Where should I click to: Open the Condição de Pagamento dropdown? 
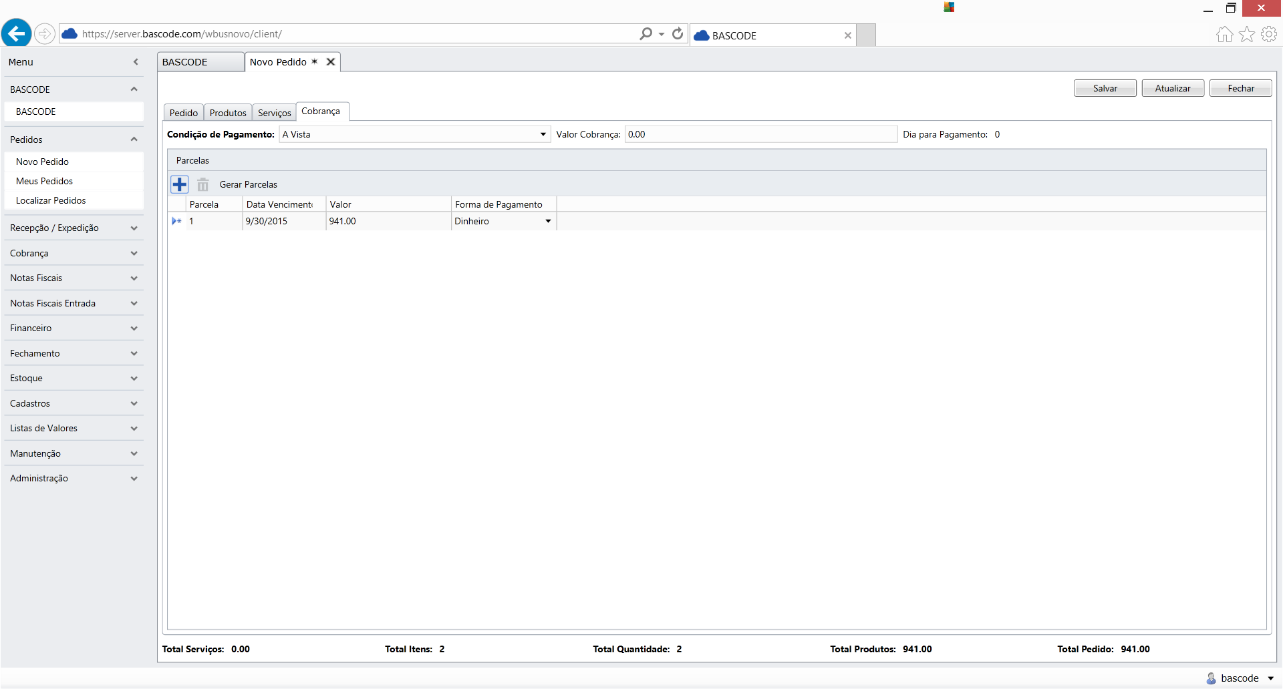[x=543, y=134]
